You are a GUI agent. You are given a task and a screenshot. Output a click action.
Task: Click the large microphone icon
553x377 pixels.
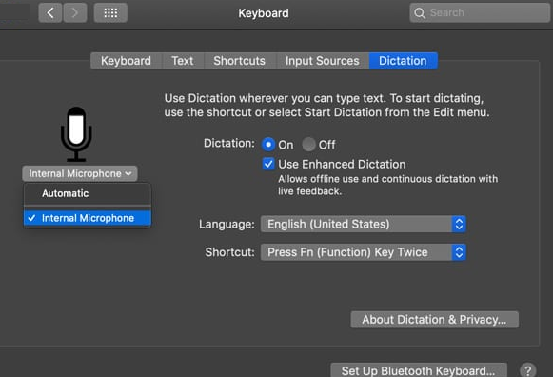76,134
